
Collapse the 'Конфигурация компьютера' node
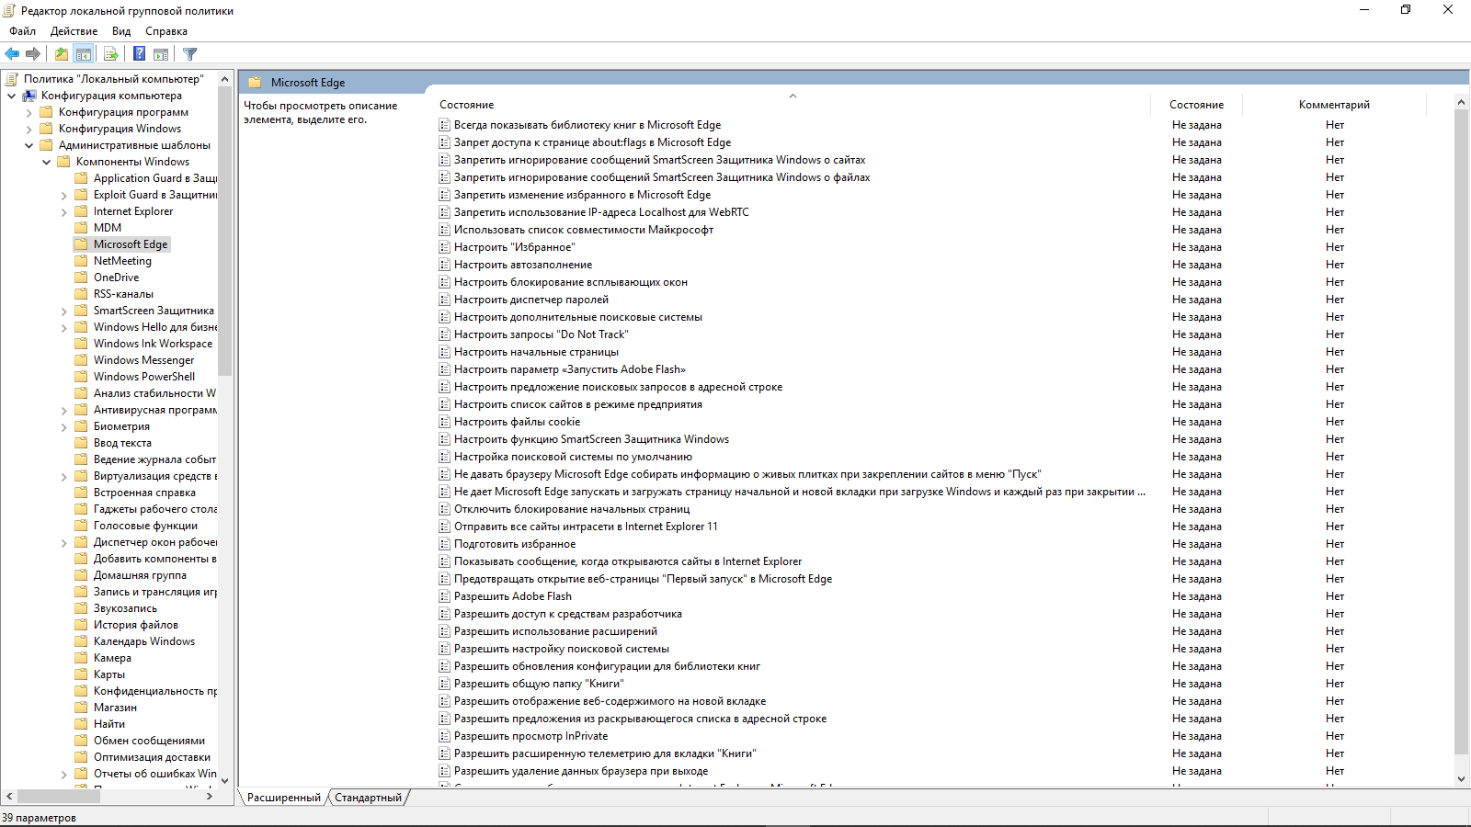tap(11, 96)
